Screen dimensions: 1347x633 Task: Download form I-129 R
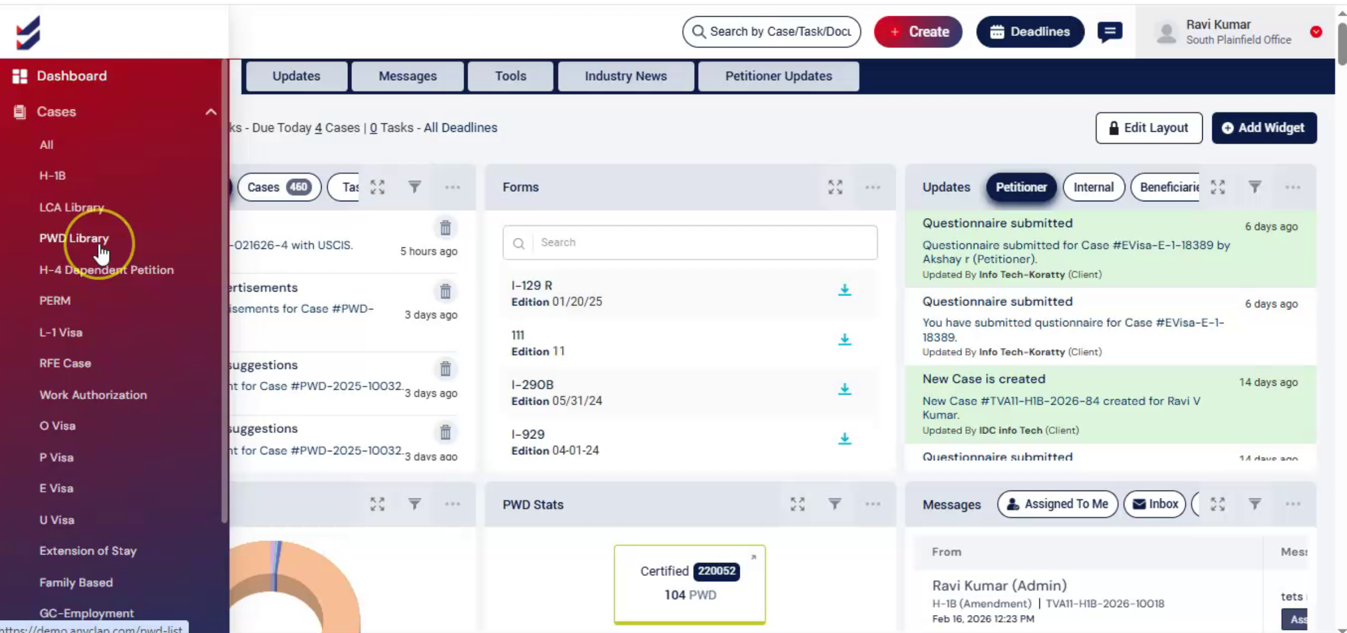[845, 290]
